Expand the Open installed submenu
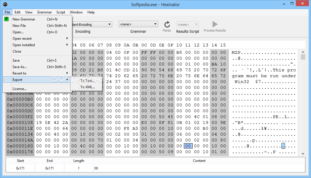This screenshot has height=178, width=311. point(37,45)
